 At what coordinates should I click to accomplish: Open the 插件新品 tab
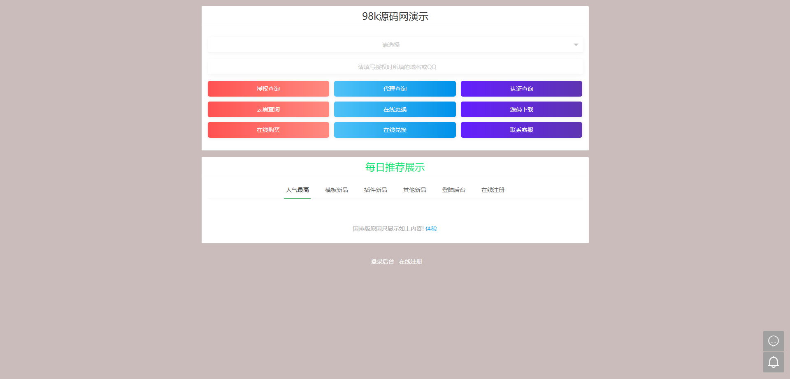pos(375,190)
